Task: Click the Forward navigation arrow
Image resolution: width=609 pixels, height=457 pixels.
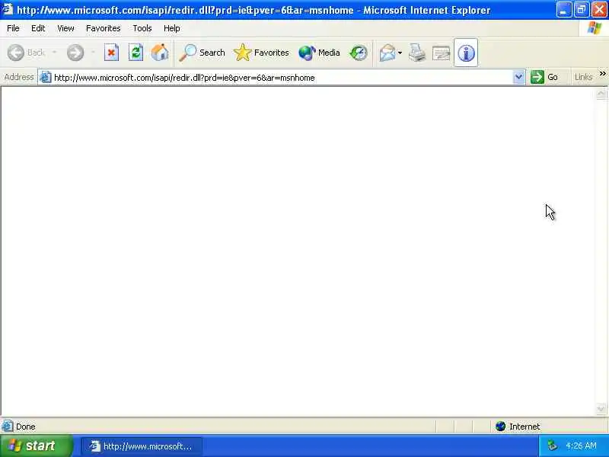Action: pos(75,53)
